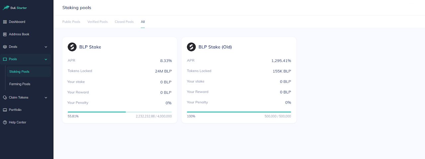Click the Claim Tokens coins icon

pos(5,97)
